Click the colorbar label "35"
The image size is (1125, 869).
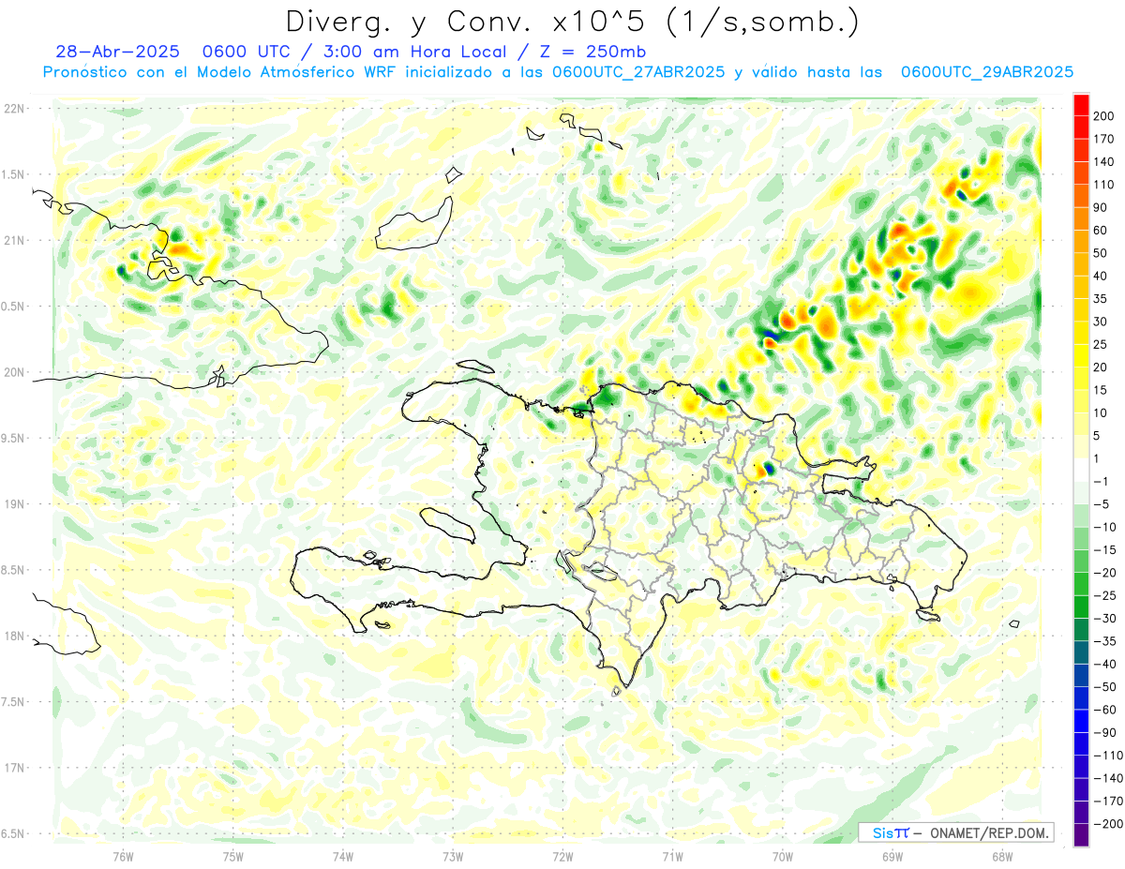click(1102, 298)
